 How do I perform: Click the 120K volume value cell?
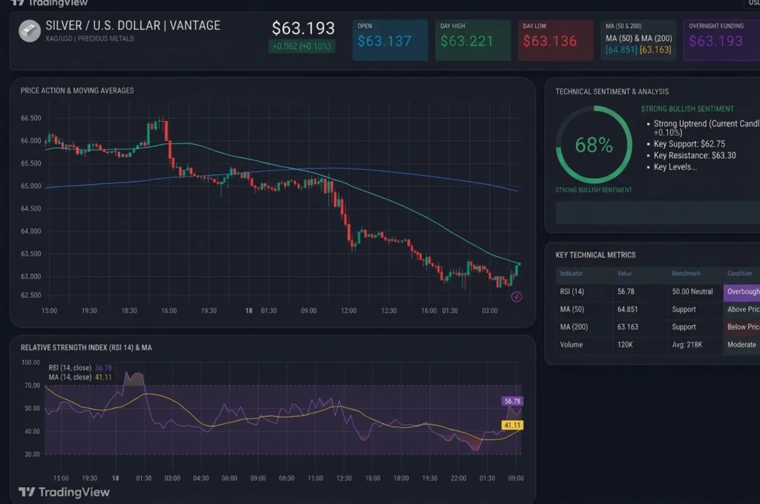pos(625,344)
